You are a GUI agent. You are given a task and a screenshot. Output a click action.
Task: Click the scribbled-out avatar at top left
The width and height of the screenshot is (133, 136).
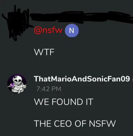click(16, 23)
